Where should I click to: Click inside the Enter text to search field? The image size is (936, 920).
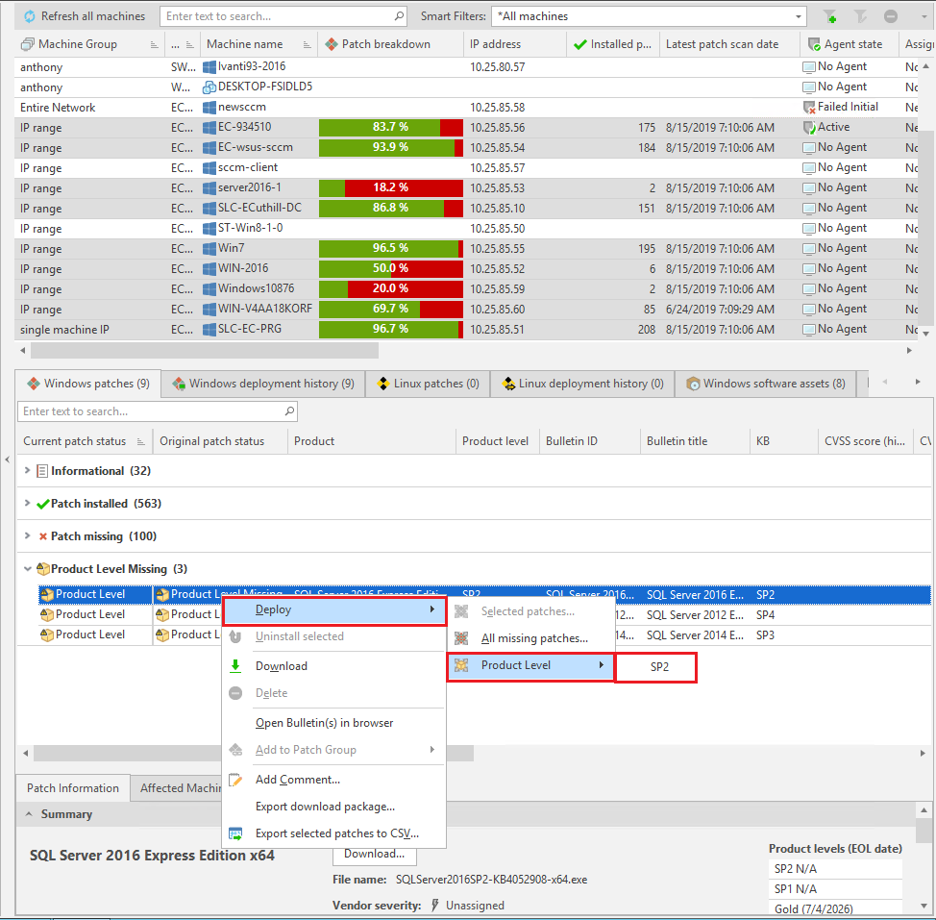279,15
